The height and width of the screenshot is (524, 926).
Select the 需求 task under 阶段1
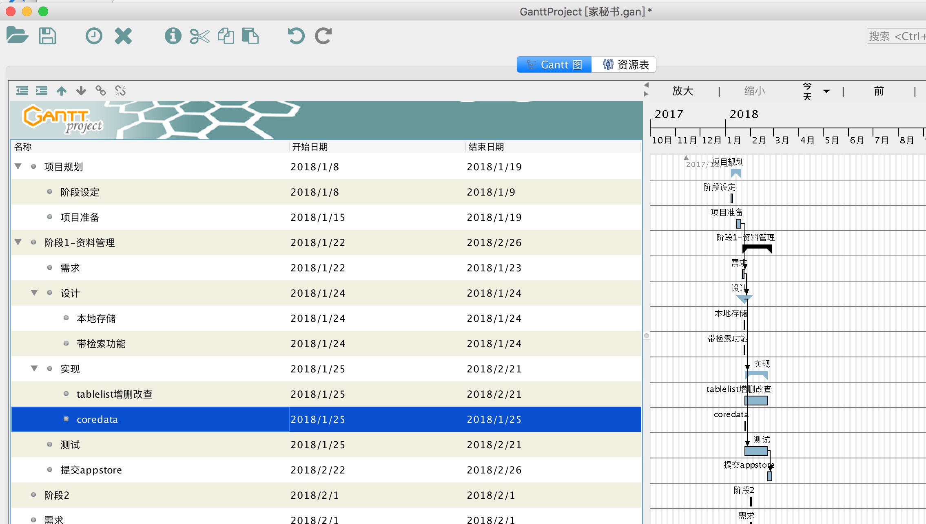click(326, 268)
